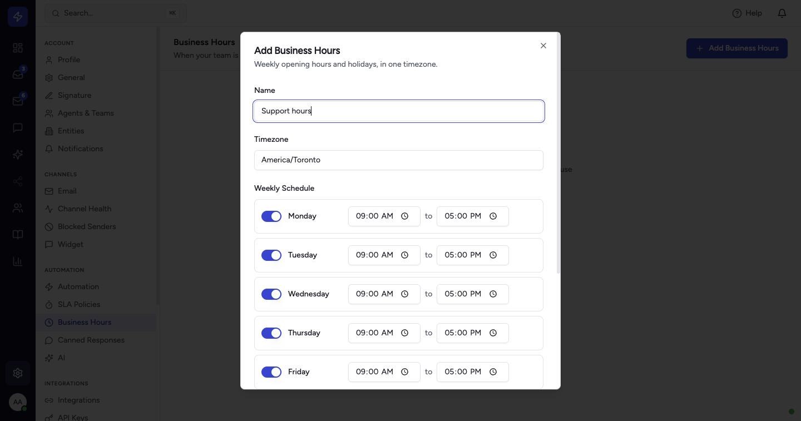Screen dimensions: 801x421
Task: Click the Add Business Hours button
Action: [x=737, y=48]
